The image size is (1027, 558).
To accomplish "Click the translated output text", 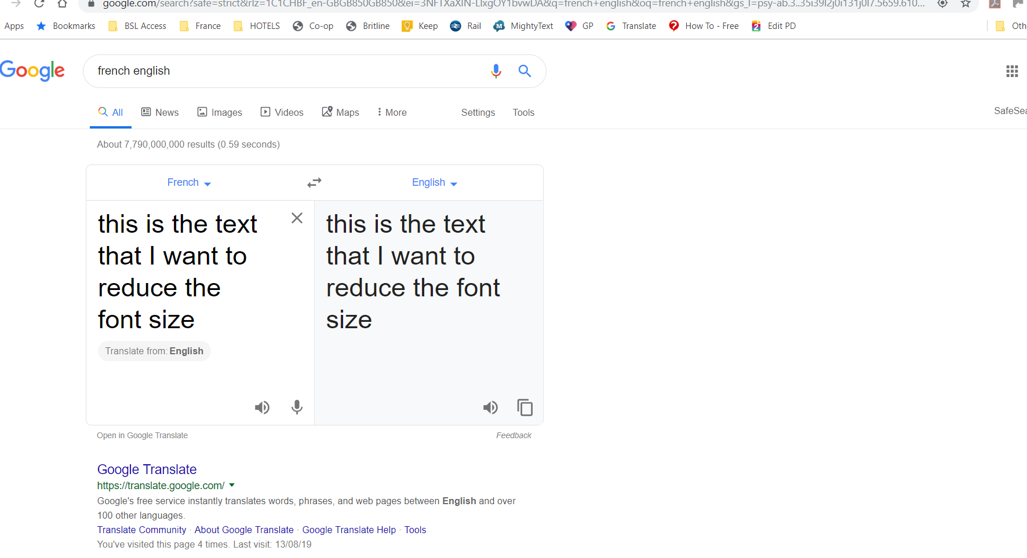I will [413, 272].
